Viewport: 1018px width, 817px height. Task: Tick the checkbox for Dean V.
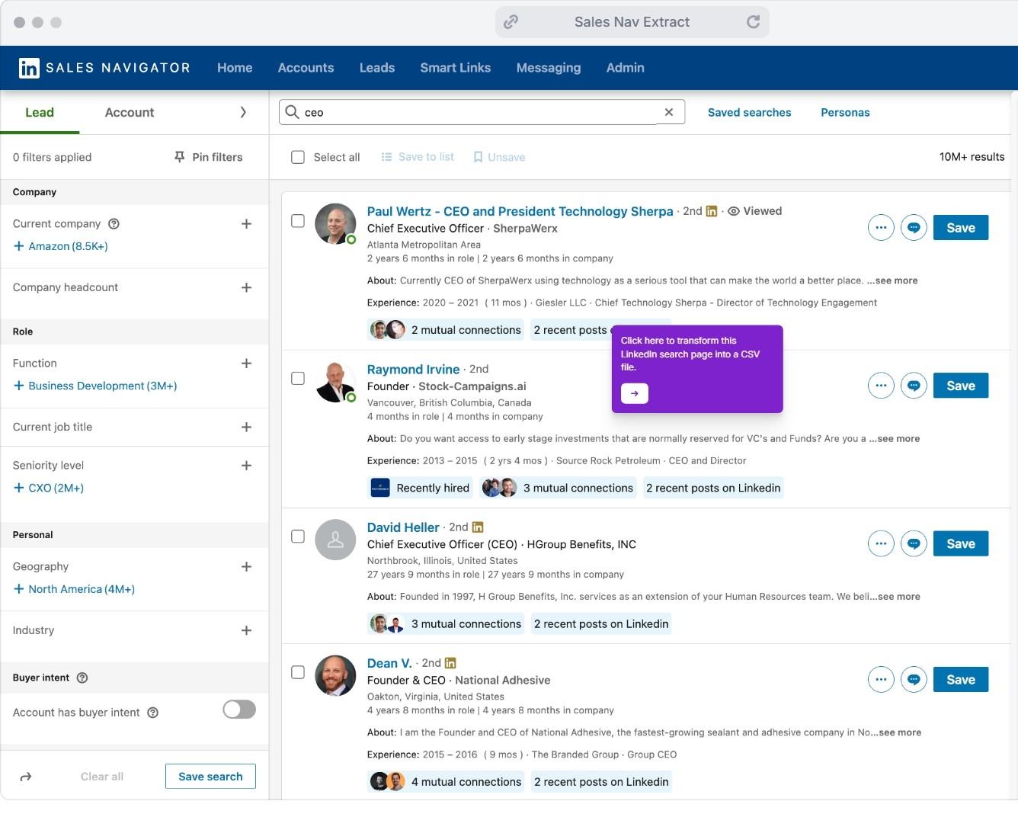(x=298, y=672)
